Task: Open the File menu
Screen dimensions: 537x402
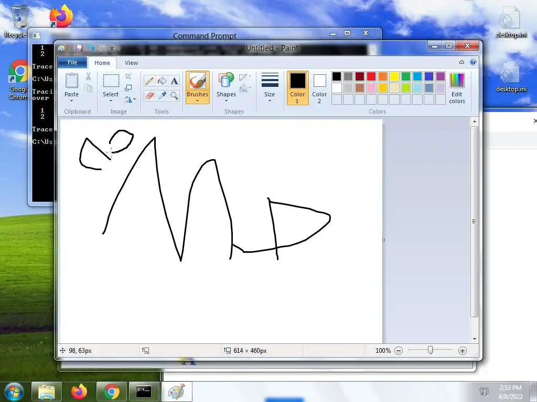Action: pos(72,62)
